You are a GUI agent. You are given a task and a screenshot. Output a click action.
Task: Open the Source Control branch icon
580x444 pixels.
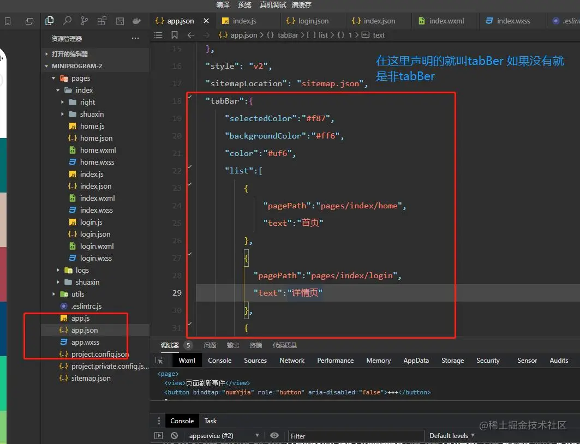click(85, 21)
